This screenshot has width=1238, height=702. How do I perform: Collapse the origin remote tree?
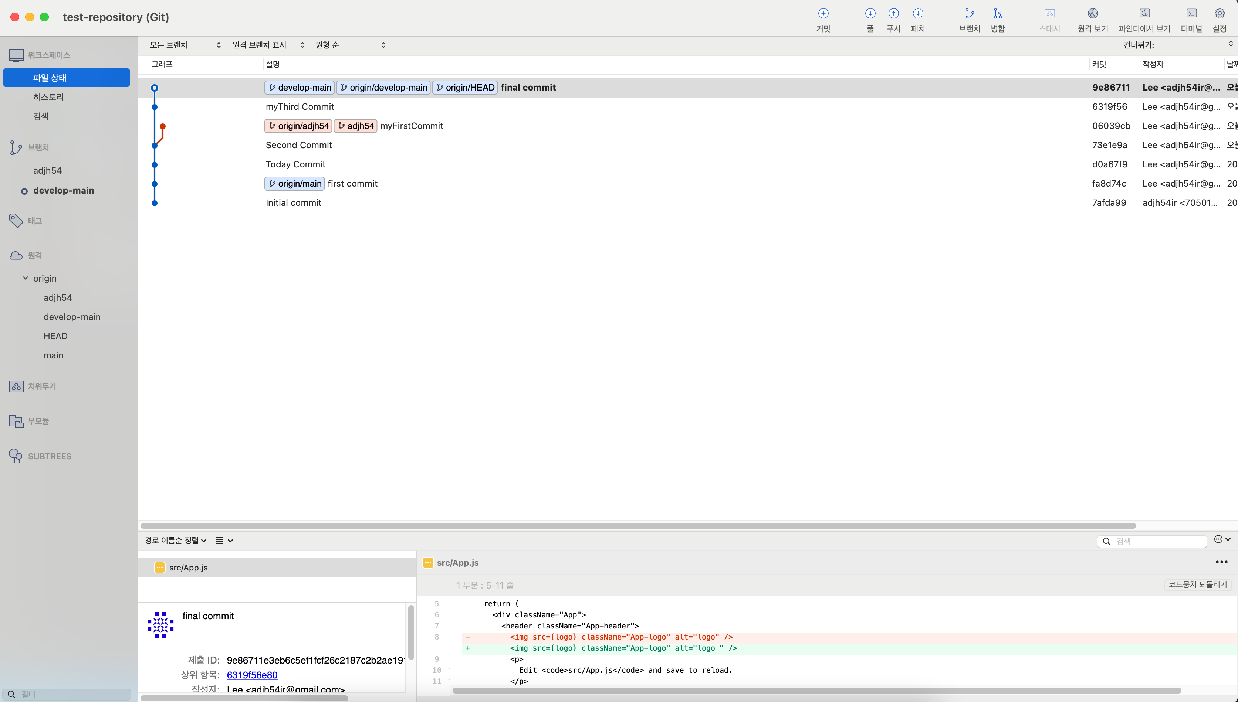[x=26, y=278]
